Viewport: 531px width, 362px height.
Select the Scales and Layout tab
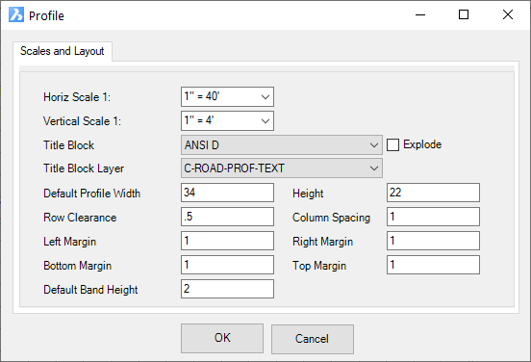pos(63,51)
